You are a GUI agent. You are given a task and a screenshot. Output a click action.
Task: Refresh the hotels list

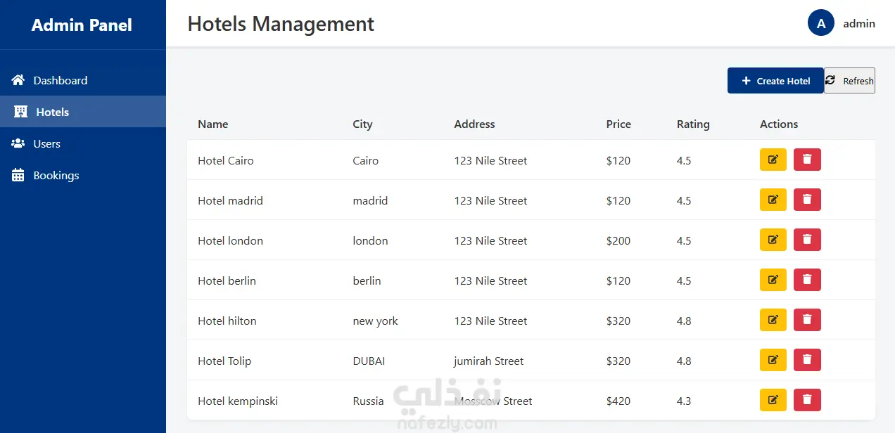coord(849,81)
